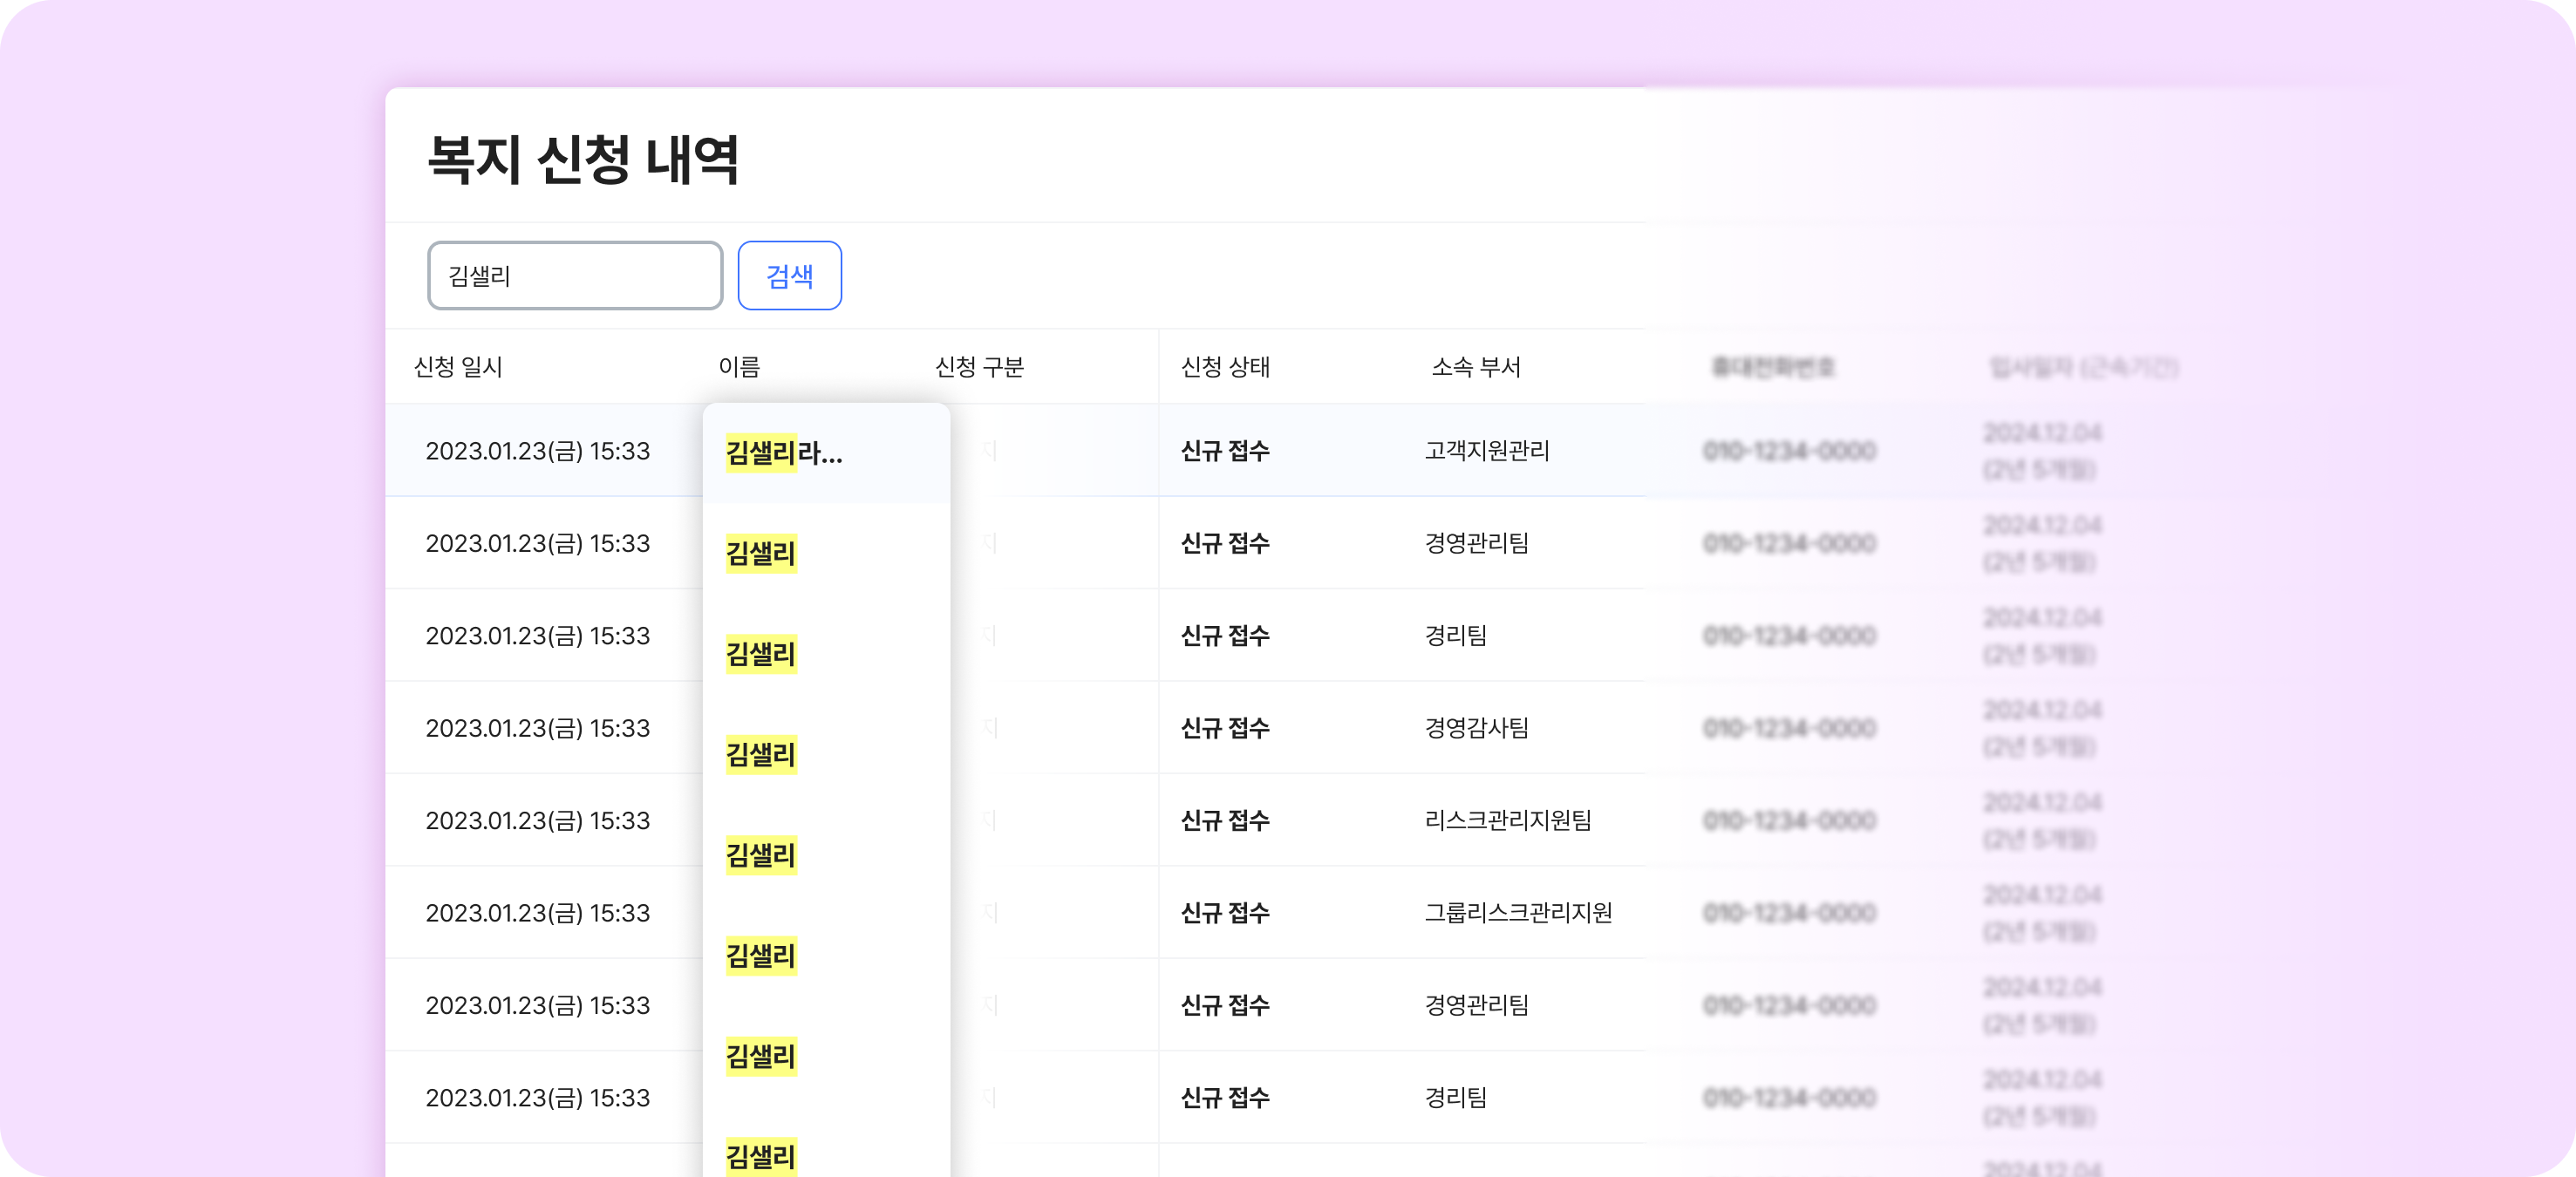Click the blurred phone number column header
2576x1177 pixels.
[x=1773, y=367]
